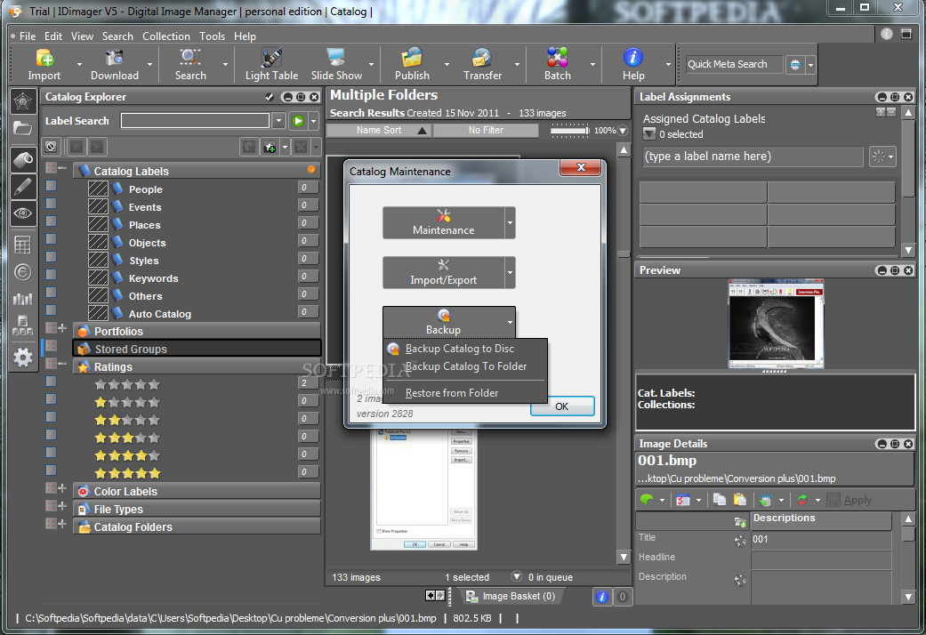Open the Collection menu
The width and height of the screenshot is (926, 635).
[166, 36]
